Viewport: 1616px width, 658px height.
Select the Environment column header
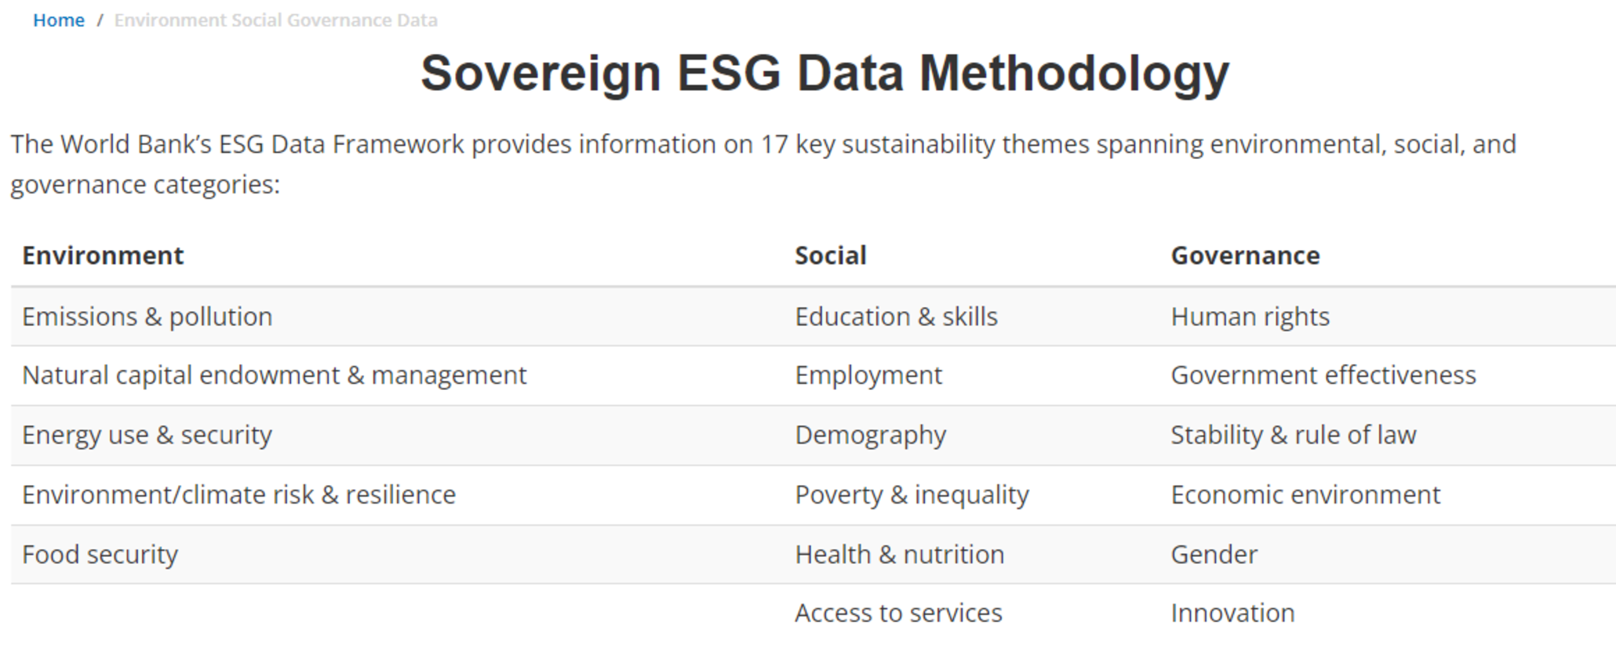coord(103,255)
